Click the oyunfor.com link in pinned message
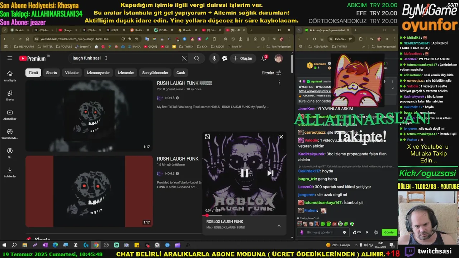 pyautogui.click(x=314, y=91)
